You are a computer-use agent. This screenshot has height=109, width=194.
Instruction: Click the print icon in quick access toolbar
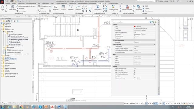20,1
